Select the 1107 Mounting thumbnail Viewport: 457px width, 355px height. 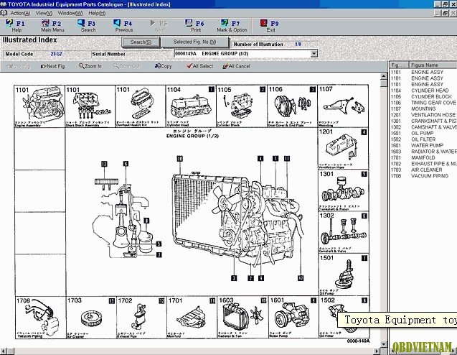click(x=343, y=106)
